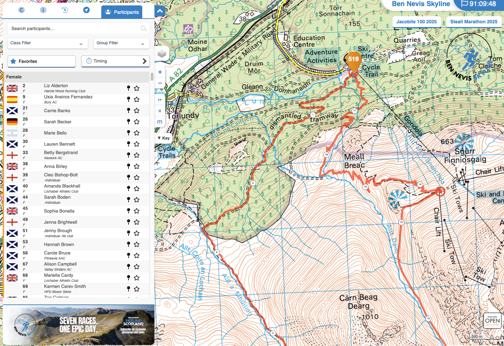Locate Amanda Blackhall on the map
The width and height of the screenshot is (504, 346).
click(x=128, y=189)
